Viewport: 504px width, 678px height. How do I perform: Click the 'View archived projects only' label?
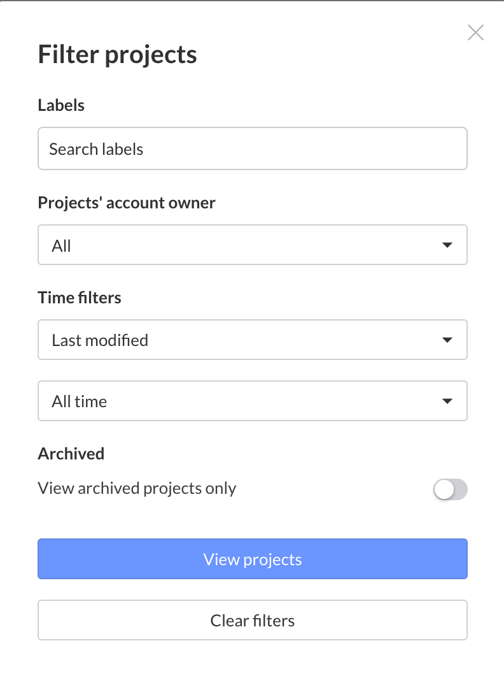pyautogui.click(x=137, y=488)
